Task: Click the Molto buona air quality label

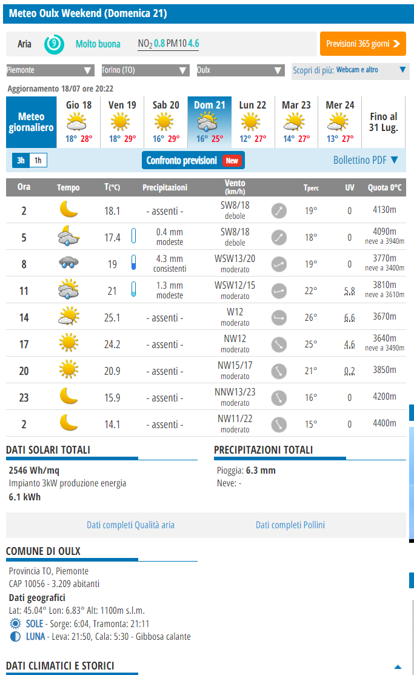Action: point(98,44)
